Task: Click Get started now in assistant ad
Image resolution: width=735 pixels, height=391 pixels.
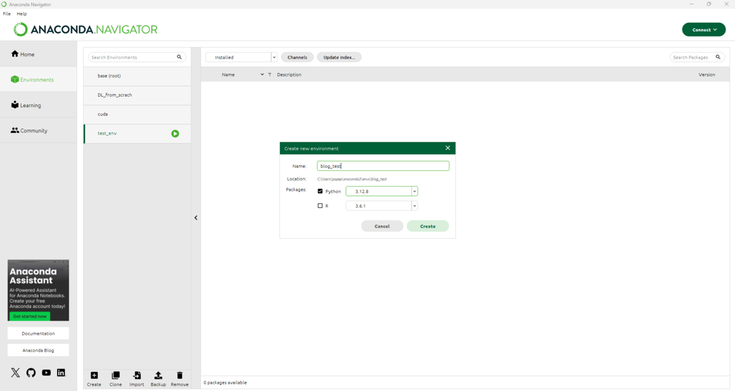Action: pyautogui.click(x=29, y=316)
